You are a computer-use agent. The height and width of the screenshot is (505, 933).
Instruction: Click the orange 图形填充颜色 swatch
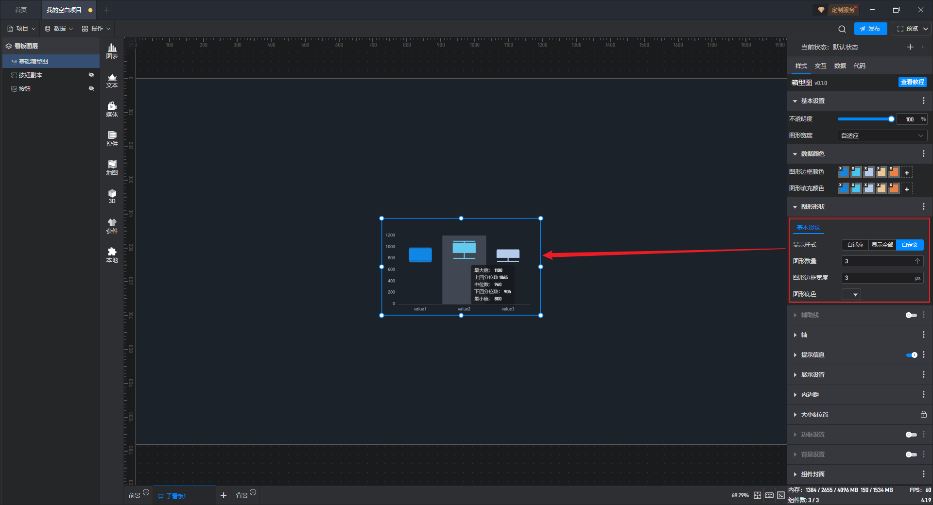(x=894, y=188)
